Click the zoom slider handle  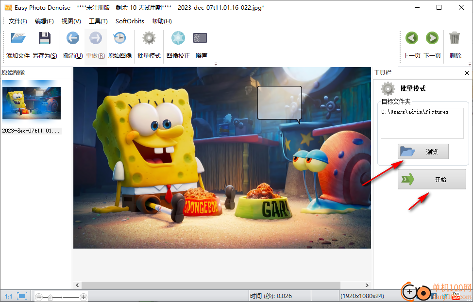tap(50, 297)
